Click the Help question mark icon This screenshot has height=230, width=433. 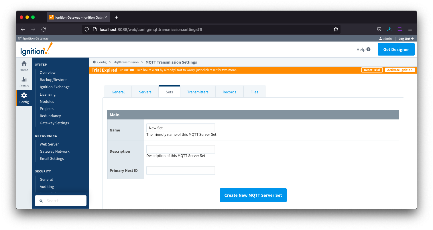click(x=369, y=49)
